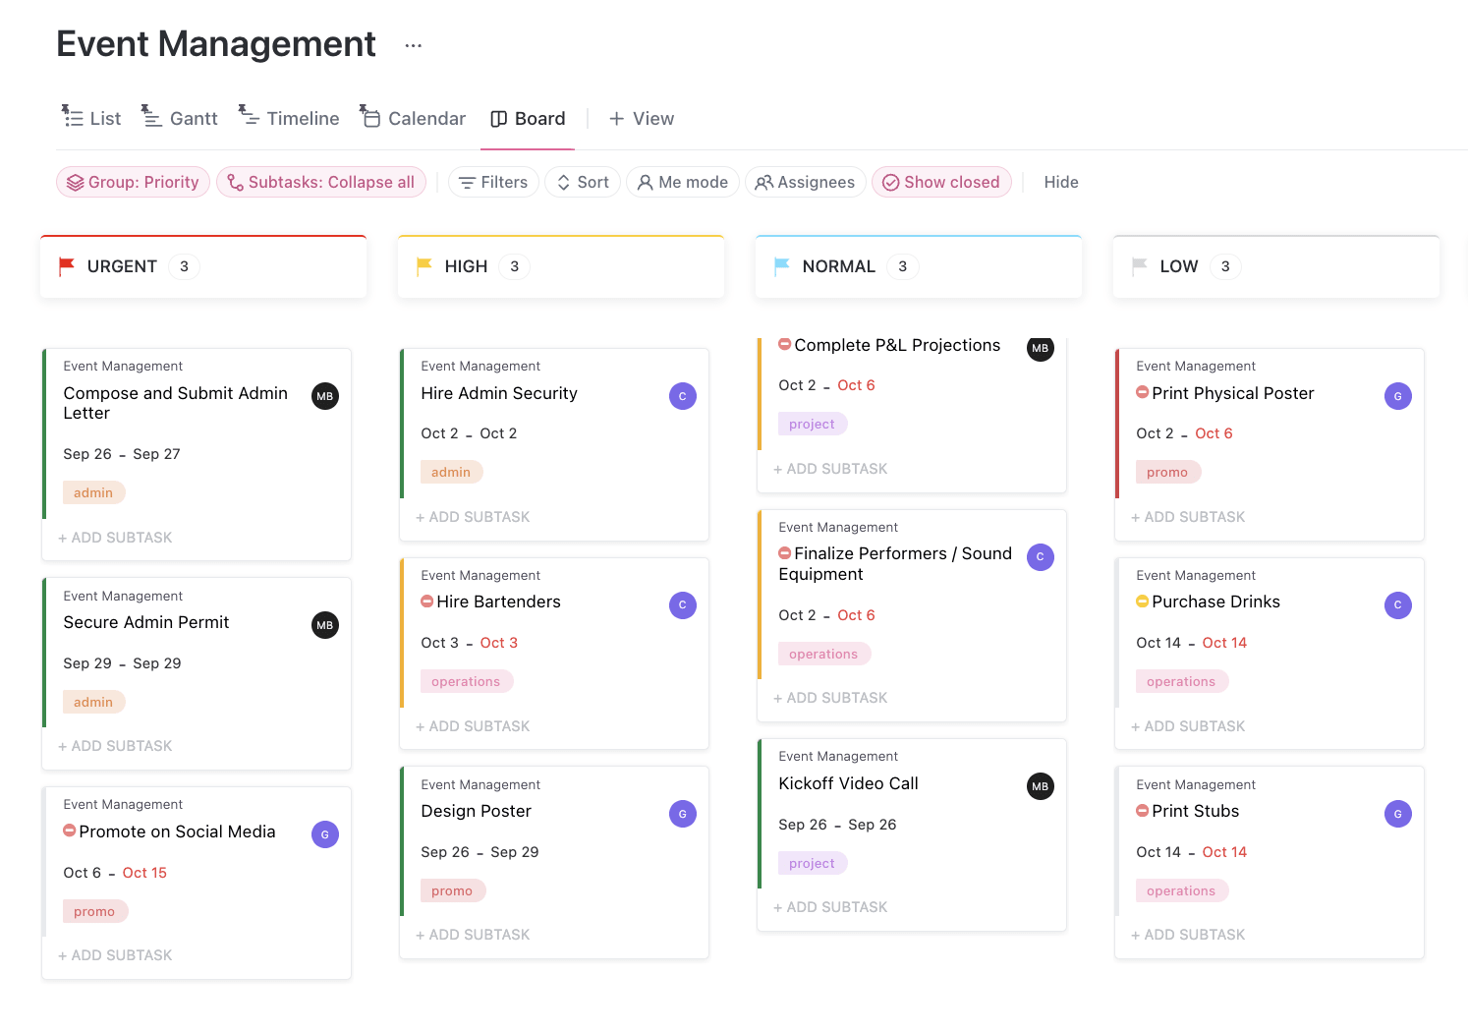Click admin tag on Compose and Submit Admin Letter

[93, 492]
